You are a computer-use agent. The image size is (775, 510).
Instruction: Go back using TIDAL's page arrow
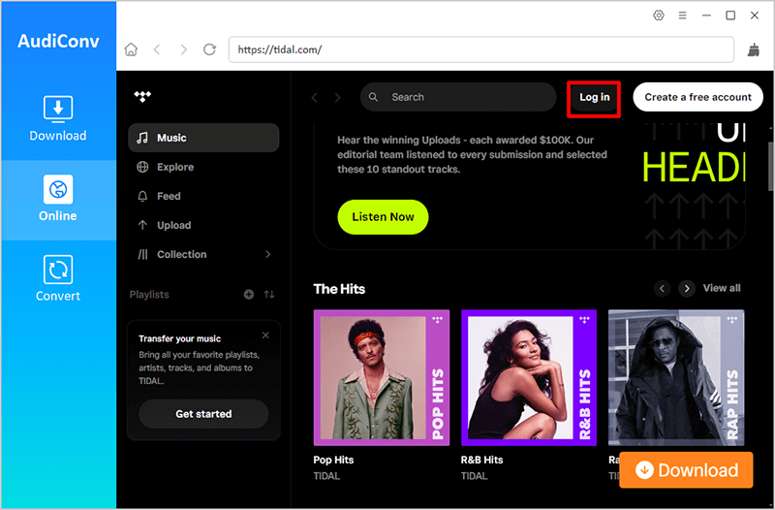pyautogui.click(x=314, y=98)
